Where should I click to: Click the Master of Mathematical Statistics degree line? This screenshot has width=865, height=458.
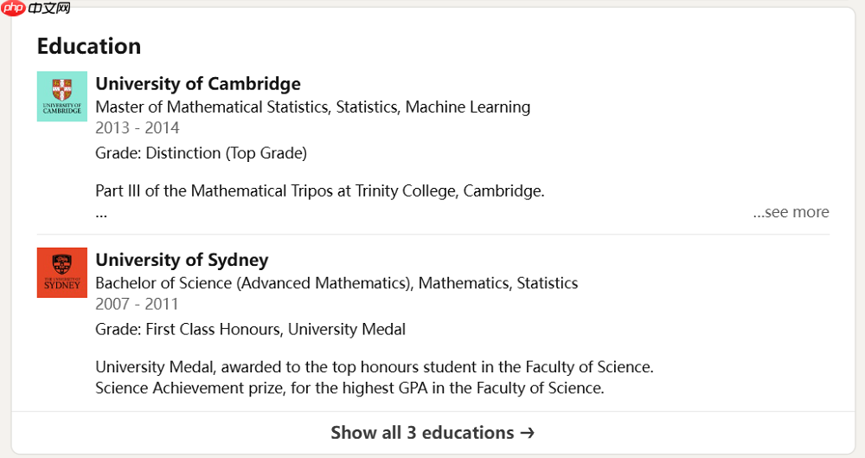click(x=312, y=107)
